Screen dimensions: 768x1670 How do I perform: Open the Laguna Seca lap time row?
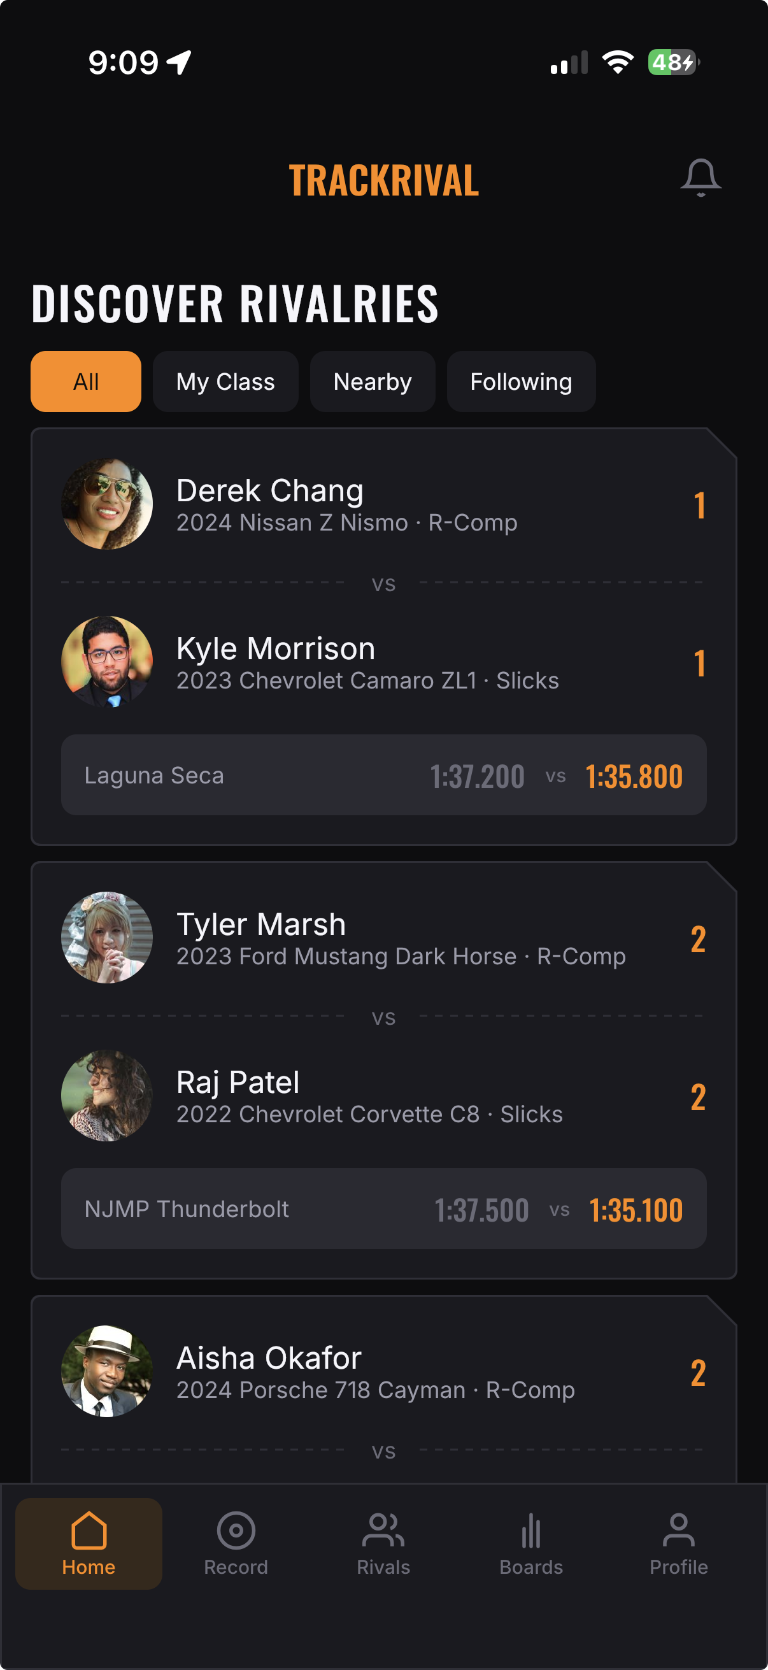pyautogui.click(x=383, y=774)
